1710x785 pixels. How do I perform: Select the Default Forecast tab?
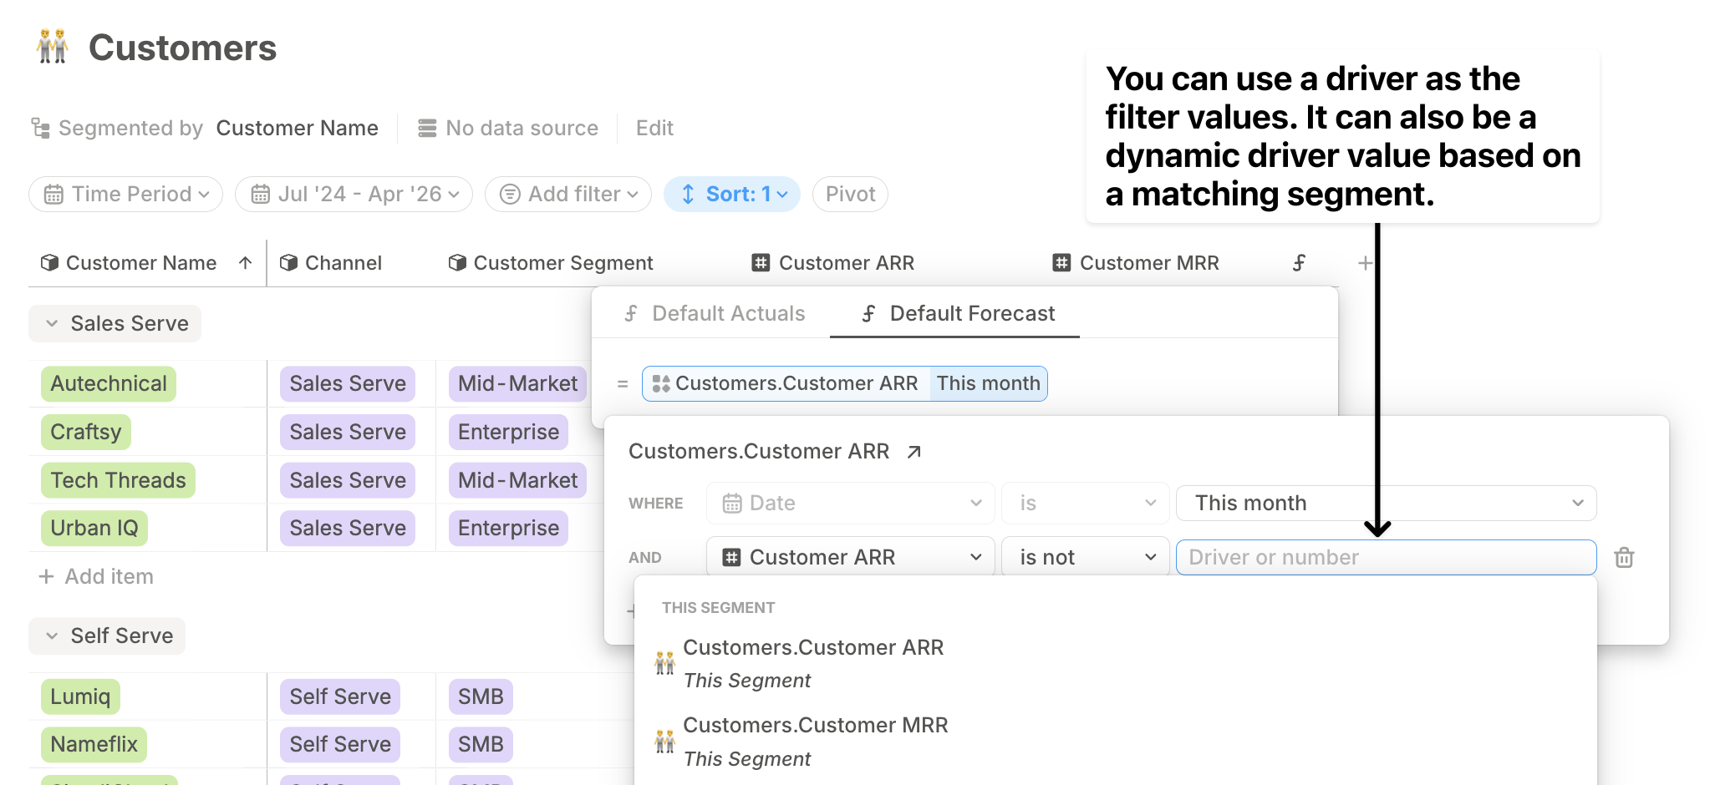(x=958, y=313)
